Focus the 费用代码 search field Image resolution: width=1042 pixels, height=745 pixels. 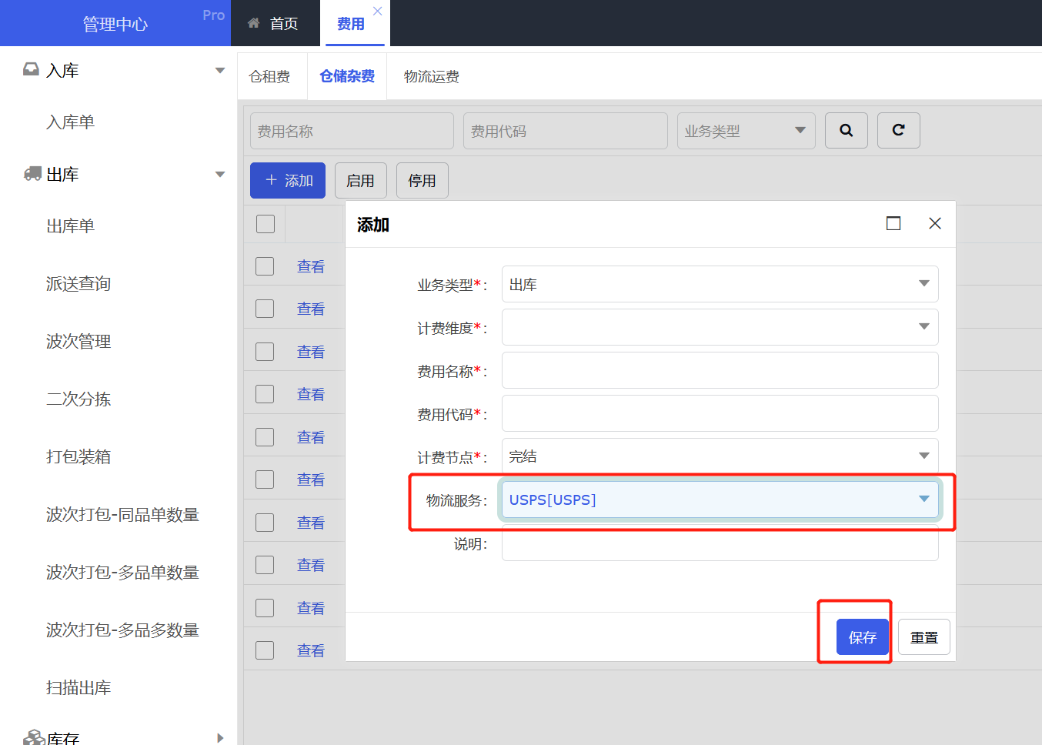pyautogui.click(x=566, y=131)
